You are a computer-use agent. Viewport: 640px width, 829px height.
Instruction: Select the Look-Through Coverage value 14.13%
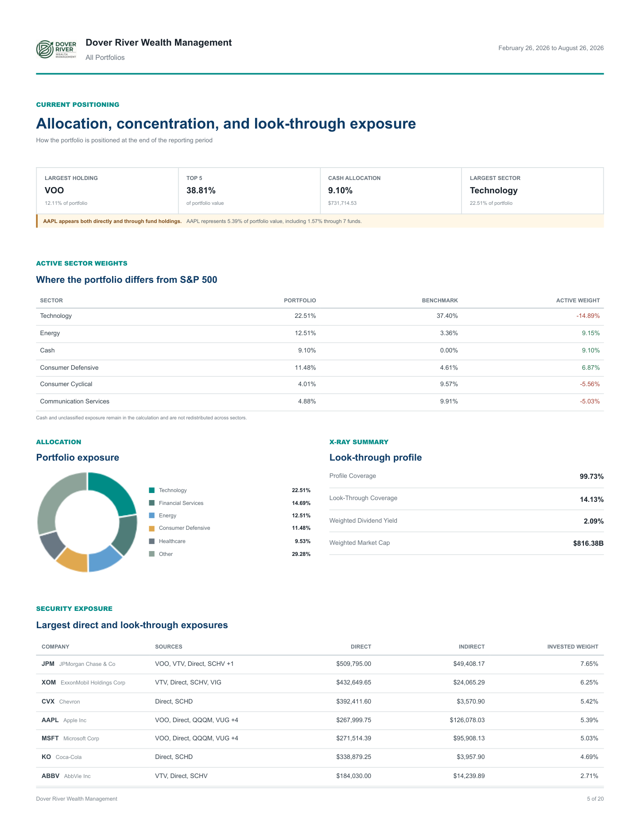tap(592, 500)
